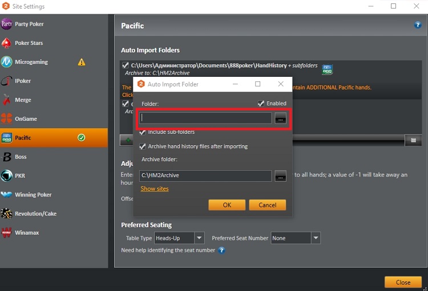Image resolution: width=428 pixels, height=291 pixels.
Task: Minimize the Auto Import Folder dialog
Action: click(235, 84)
